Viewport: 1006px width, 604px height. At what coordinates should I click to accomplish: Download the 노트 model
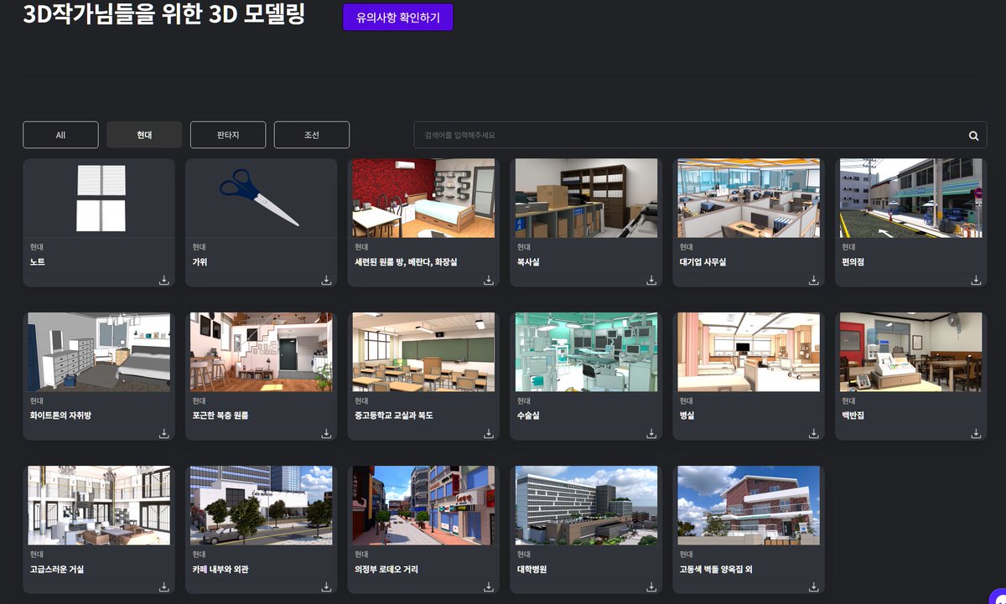[x=164, y=280]
